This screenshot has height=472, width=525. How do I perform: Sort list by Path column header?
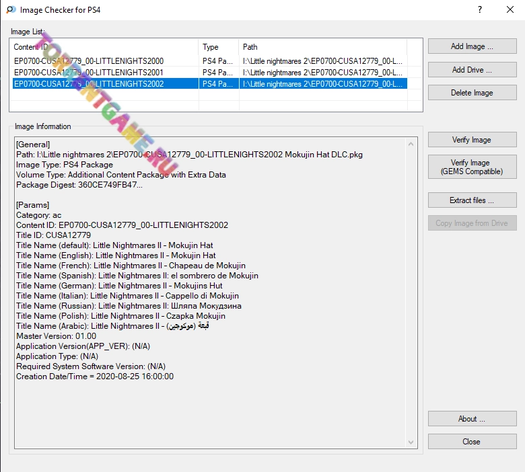click(323, 47)
